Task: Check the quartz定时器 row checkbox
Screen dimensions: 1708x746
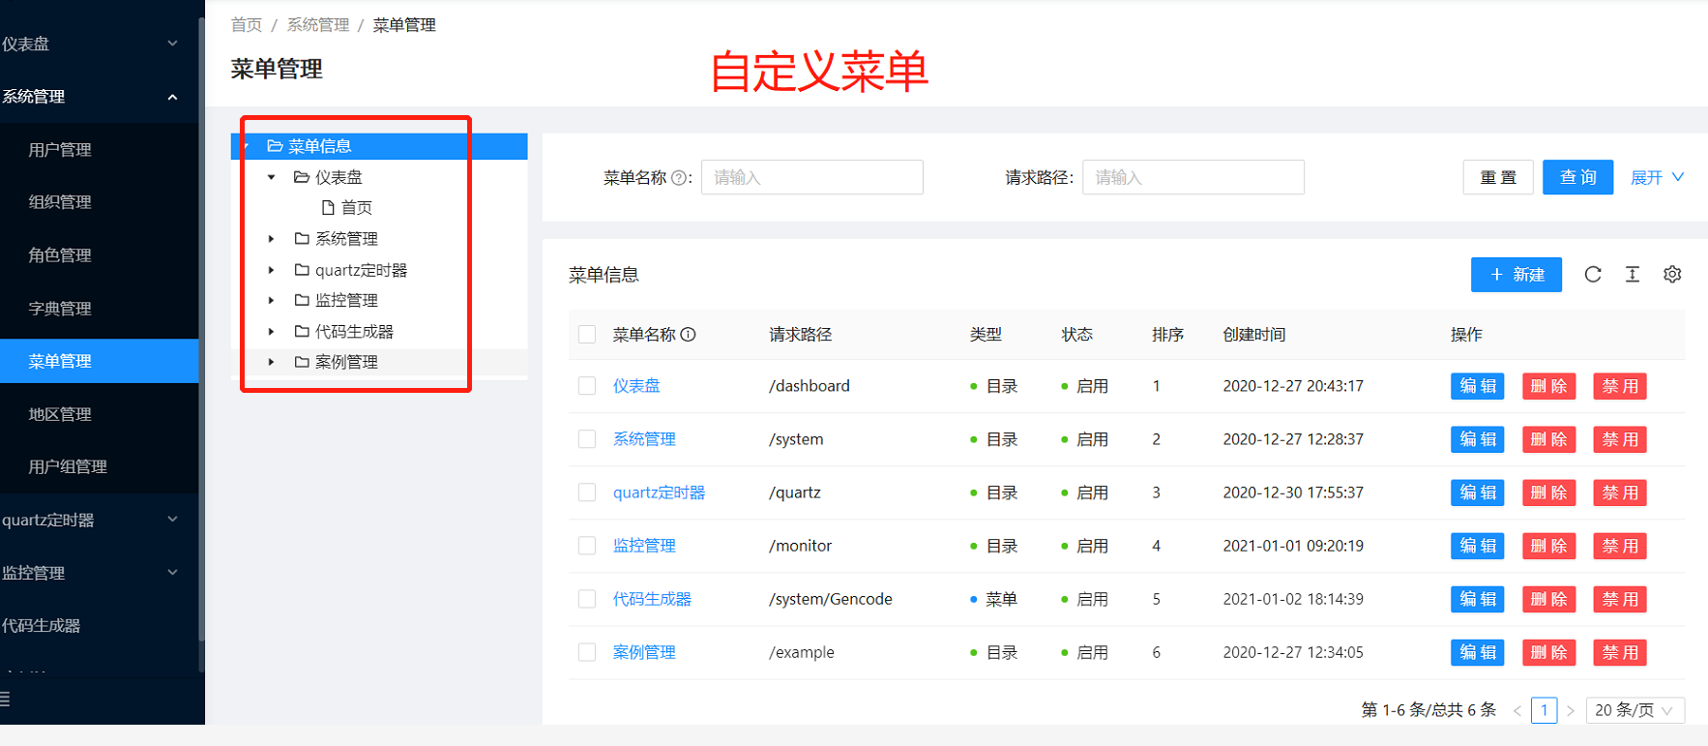Action: [x=587, y=492]
